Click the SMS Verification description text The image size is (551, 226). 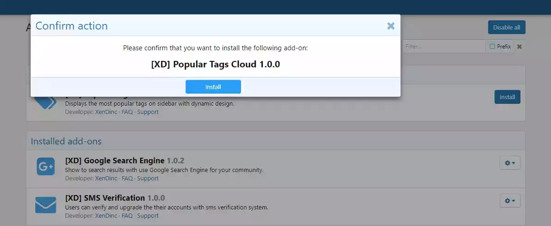coord(167,208)
